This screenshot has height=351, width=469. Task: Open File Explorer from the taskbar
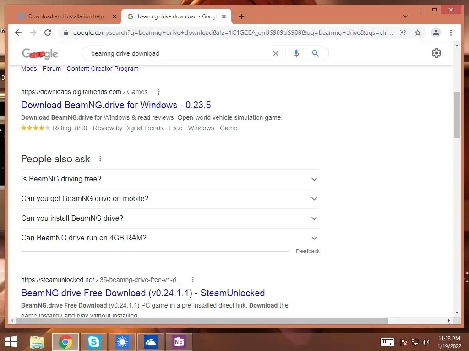37,342
